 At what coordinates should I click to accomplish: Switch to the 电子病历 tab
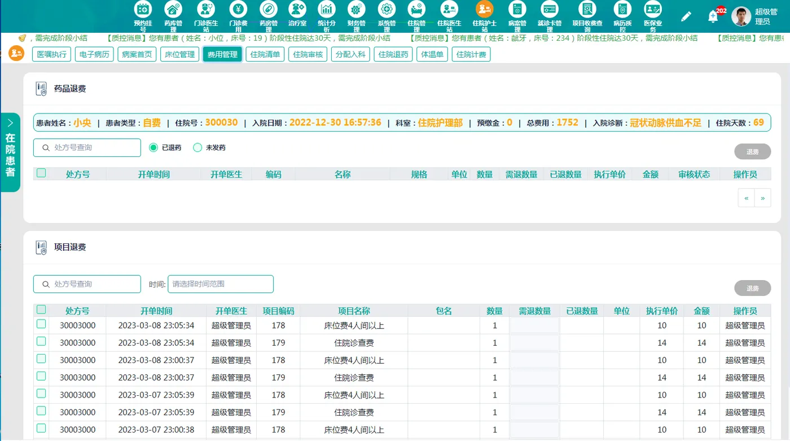pyautogui.click(x=95, y=54)
